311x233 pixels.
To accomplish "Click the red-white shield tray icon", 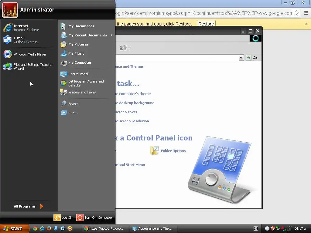I will 272,228.
